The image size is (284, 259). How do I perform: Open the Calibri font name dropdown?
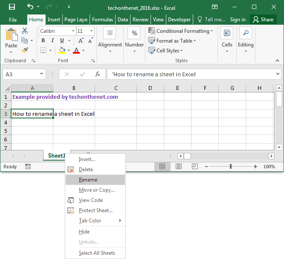(73, 31)
